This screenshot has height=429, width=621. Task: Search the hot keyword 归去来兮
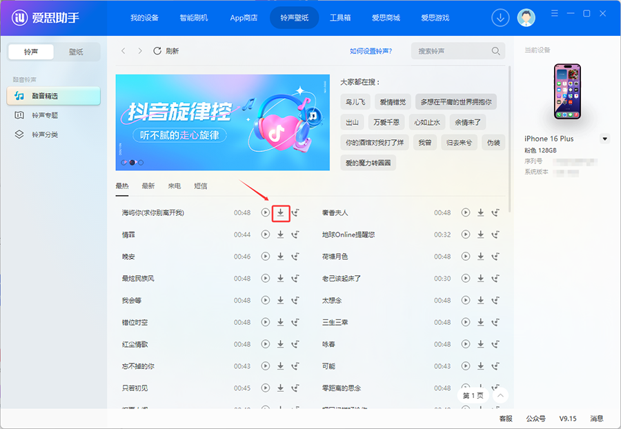coord(459,143)
